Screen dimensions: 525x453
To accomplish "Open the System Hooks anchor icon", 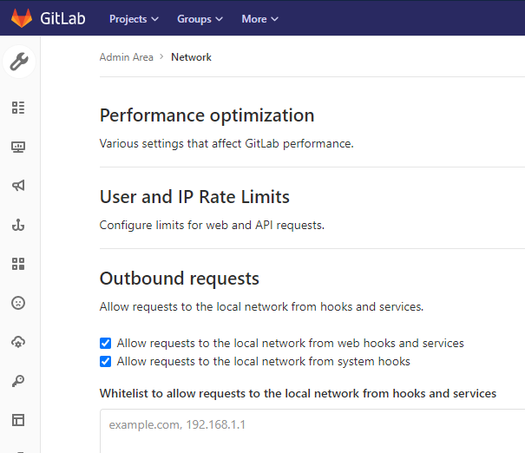I will pyautogui.click(x=18, y=225).
